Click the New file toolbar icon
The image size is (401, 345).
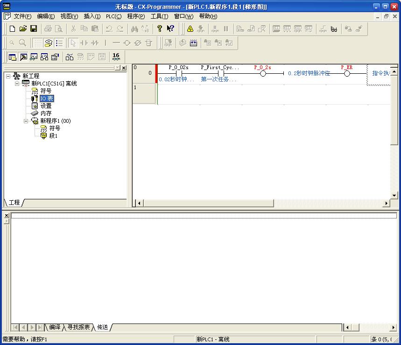click(x=12, y=29)
